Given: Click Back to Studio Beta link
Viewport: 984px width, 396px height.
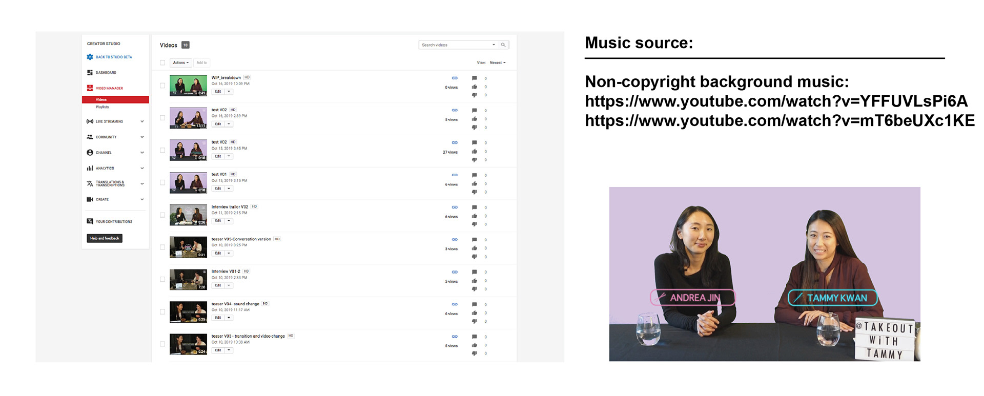Looking at the screenshot, I should point(114,57).
